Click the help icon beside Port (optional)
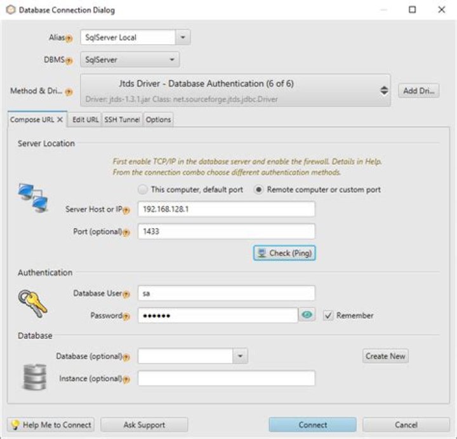The height and width of the screenshot is (439, 457). tap(126, 232)
